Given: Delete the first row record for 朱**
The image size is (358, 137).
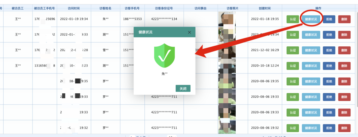Looking at the screenshot, I should coord(344,19).
